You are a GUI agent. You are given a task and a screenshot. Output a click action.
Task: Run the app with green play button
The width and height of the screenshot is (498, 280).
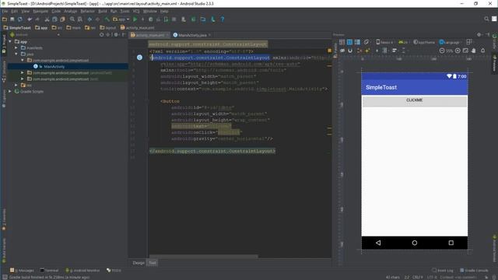[x=135, y=19]
